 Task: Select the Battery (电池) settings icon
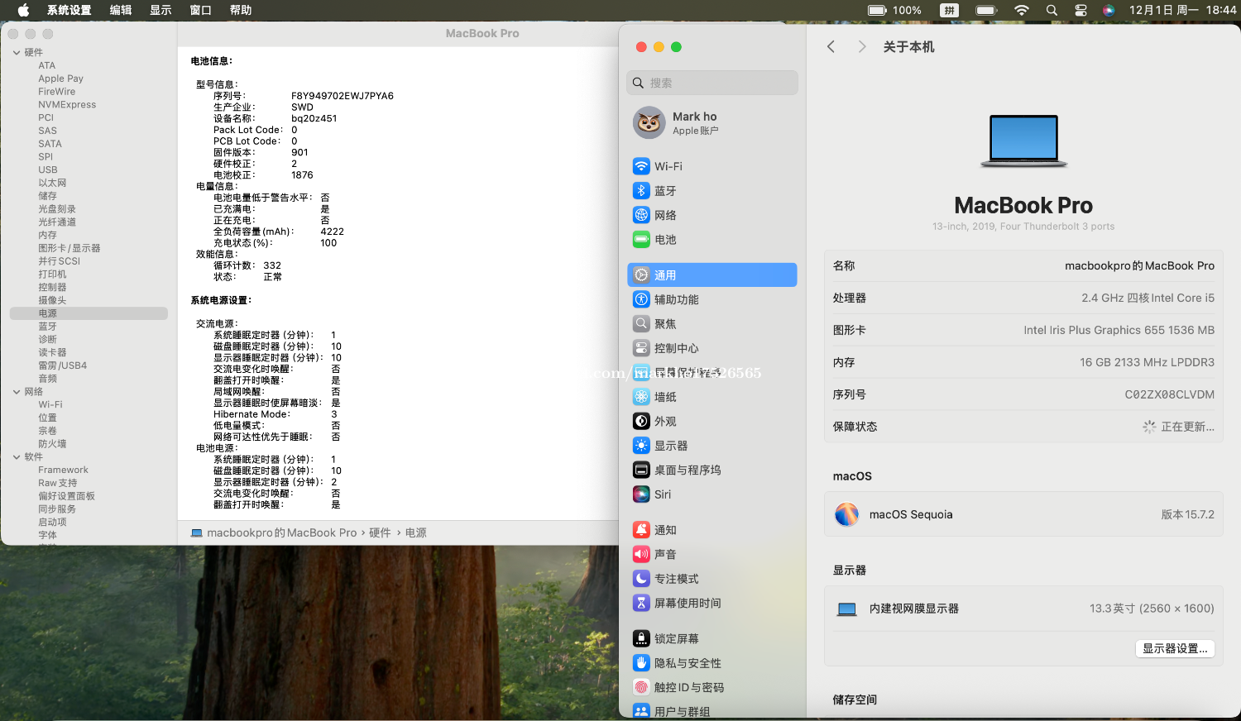click(x=641, y=240)
